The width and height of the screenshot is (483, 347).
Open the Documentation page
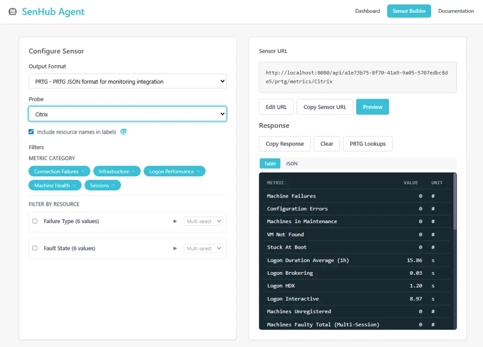456,11
